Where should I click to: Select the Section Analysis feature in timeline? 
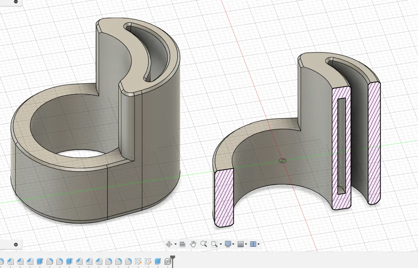click(x=168, y=261)
